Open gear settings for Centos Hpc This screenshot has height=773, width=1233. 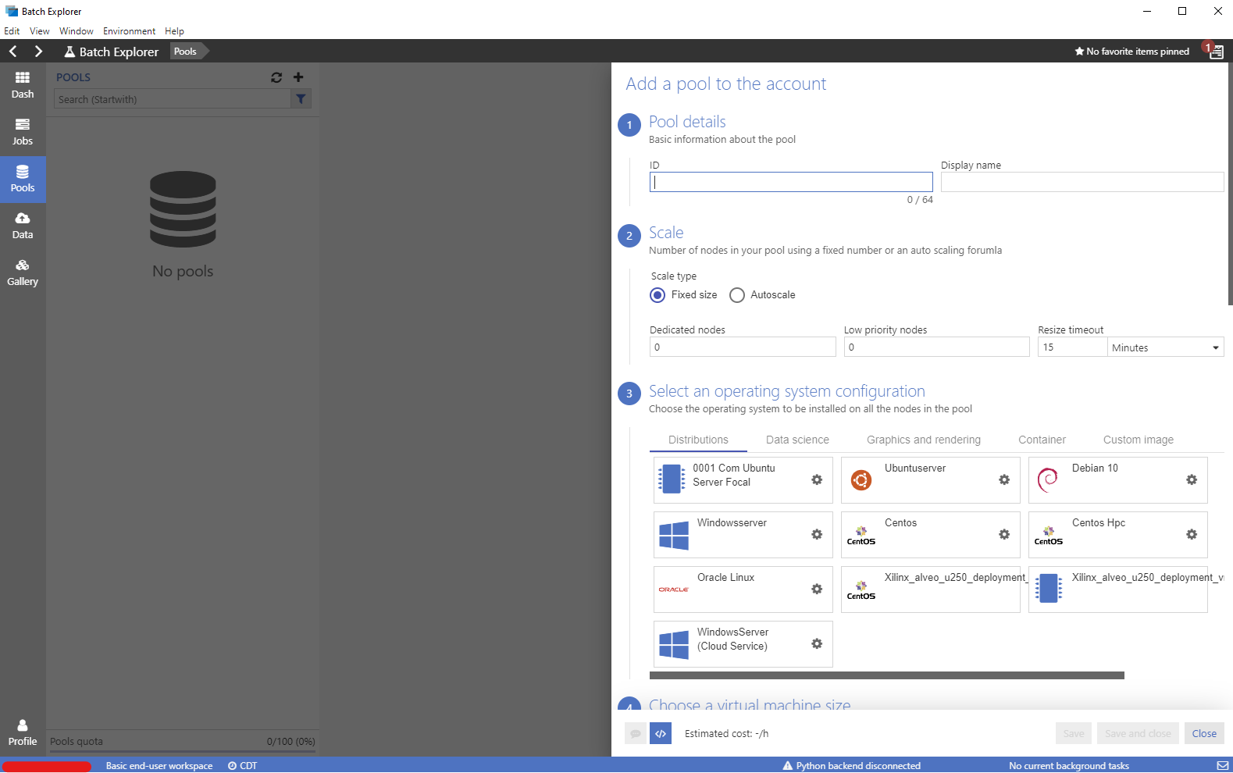click(x=1192, y=534)
